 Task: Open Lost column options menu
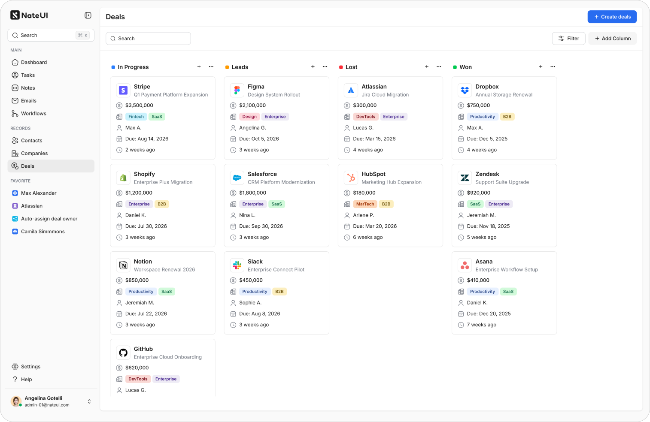click(x=439, y=67)
